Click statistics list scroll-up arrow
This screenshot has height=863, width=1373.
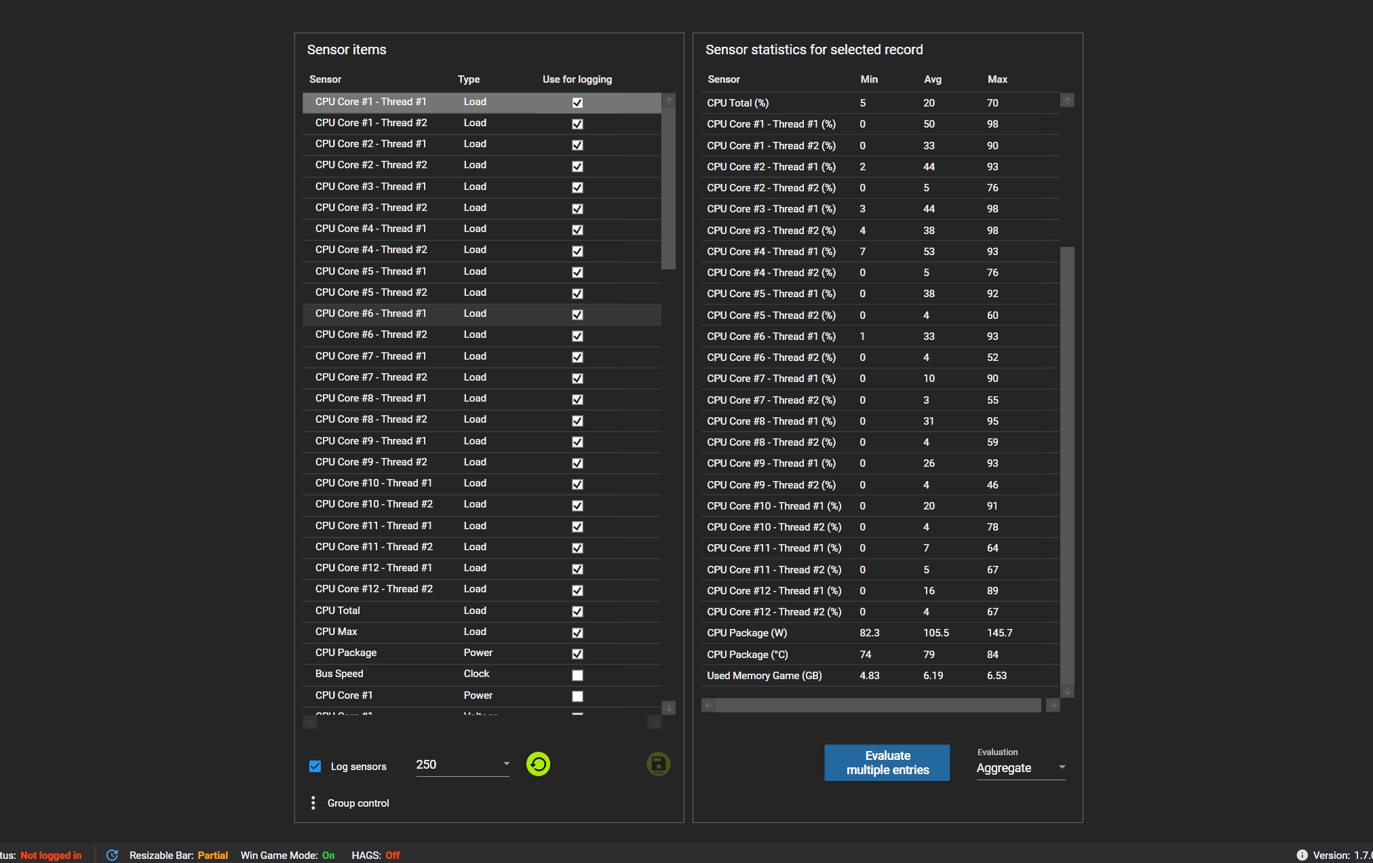tap(1067, 101)
